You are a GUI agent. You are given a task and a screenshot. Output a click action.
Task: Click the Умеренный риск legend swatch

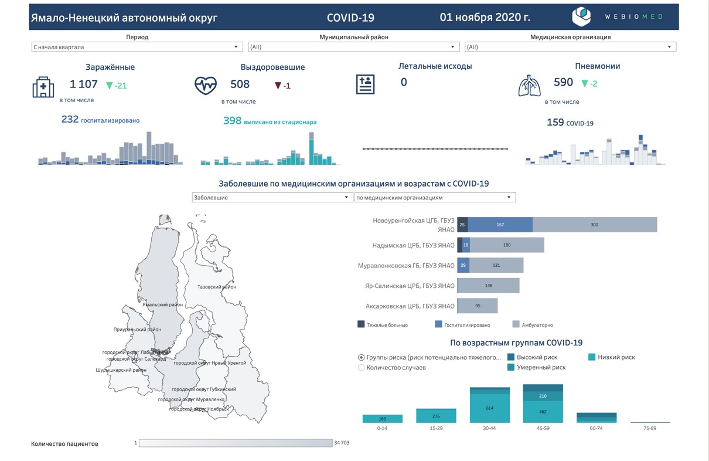(x=511, y=367)
